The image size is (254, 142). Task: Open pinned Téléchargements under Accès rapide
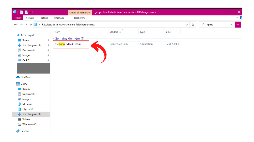pyautogui.click(x=32, y=45)
